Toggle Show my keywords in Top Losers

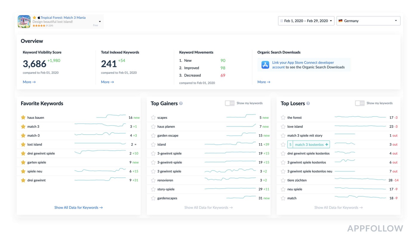[x=359, y=103]
